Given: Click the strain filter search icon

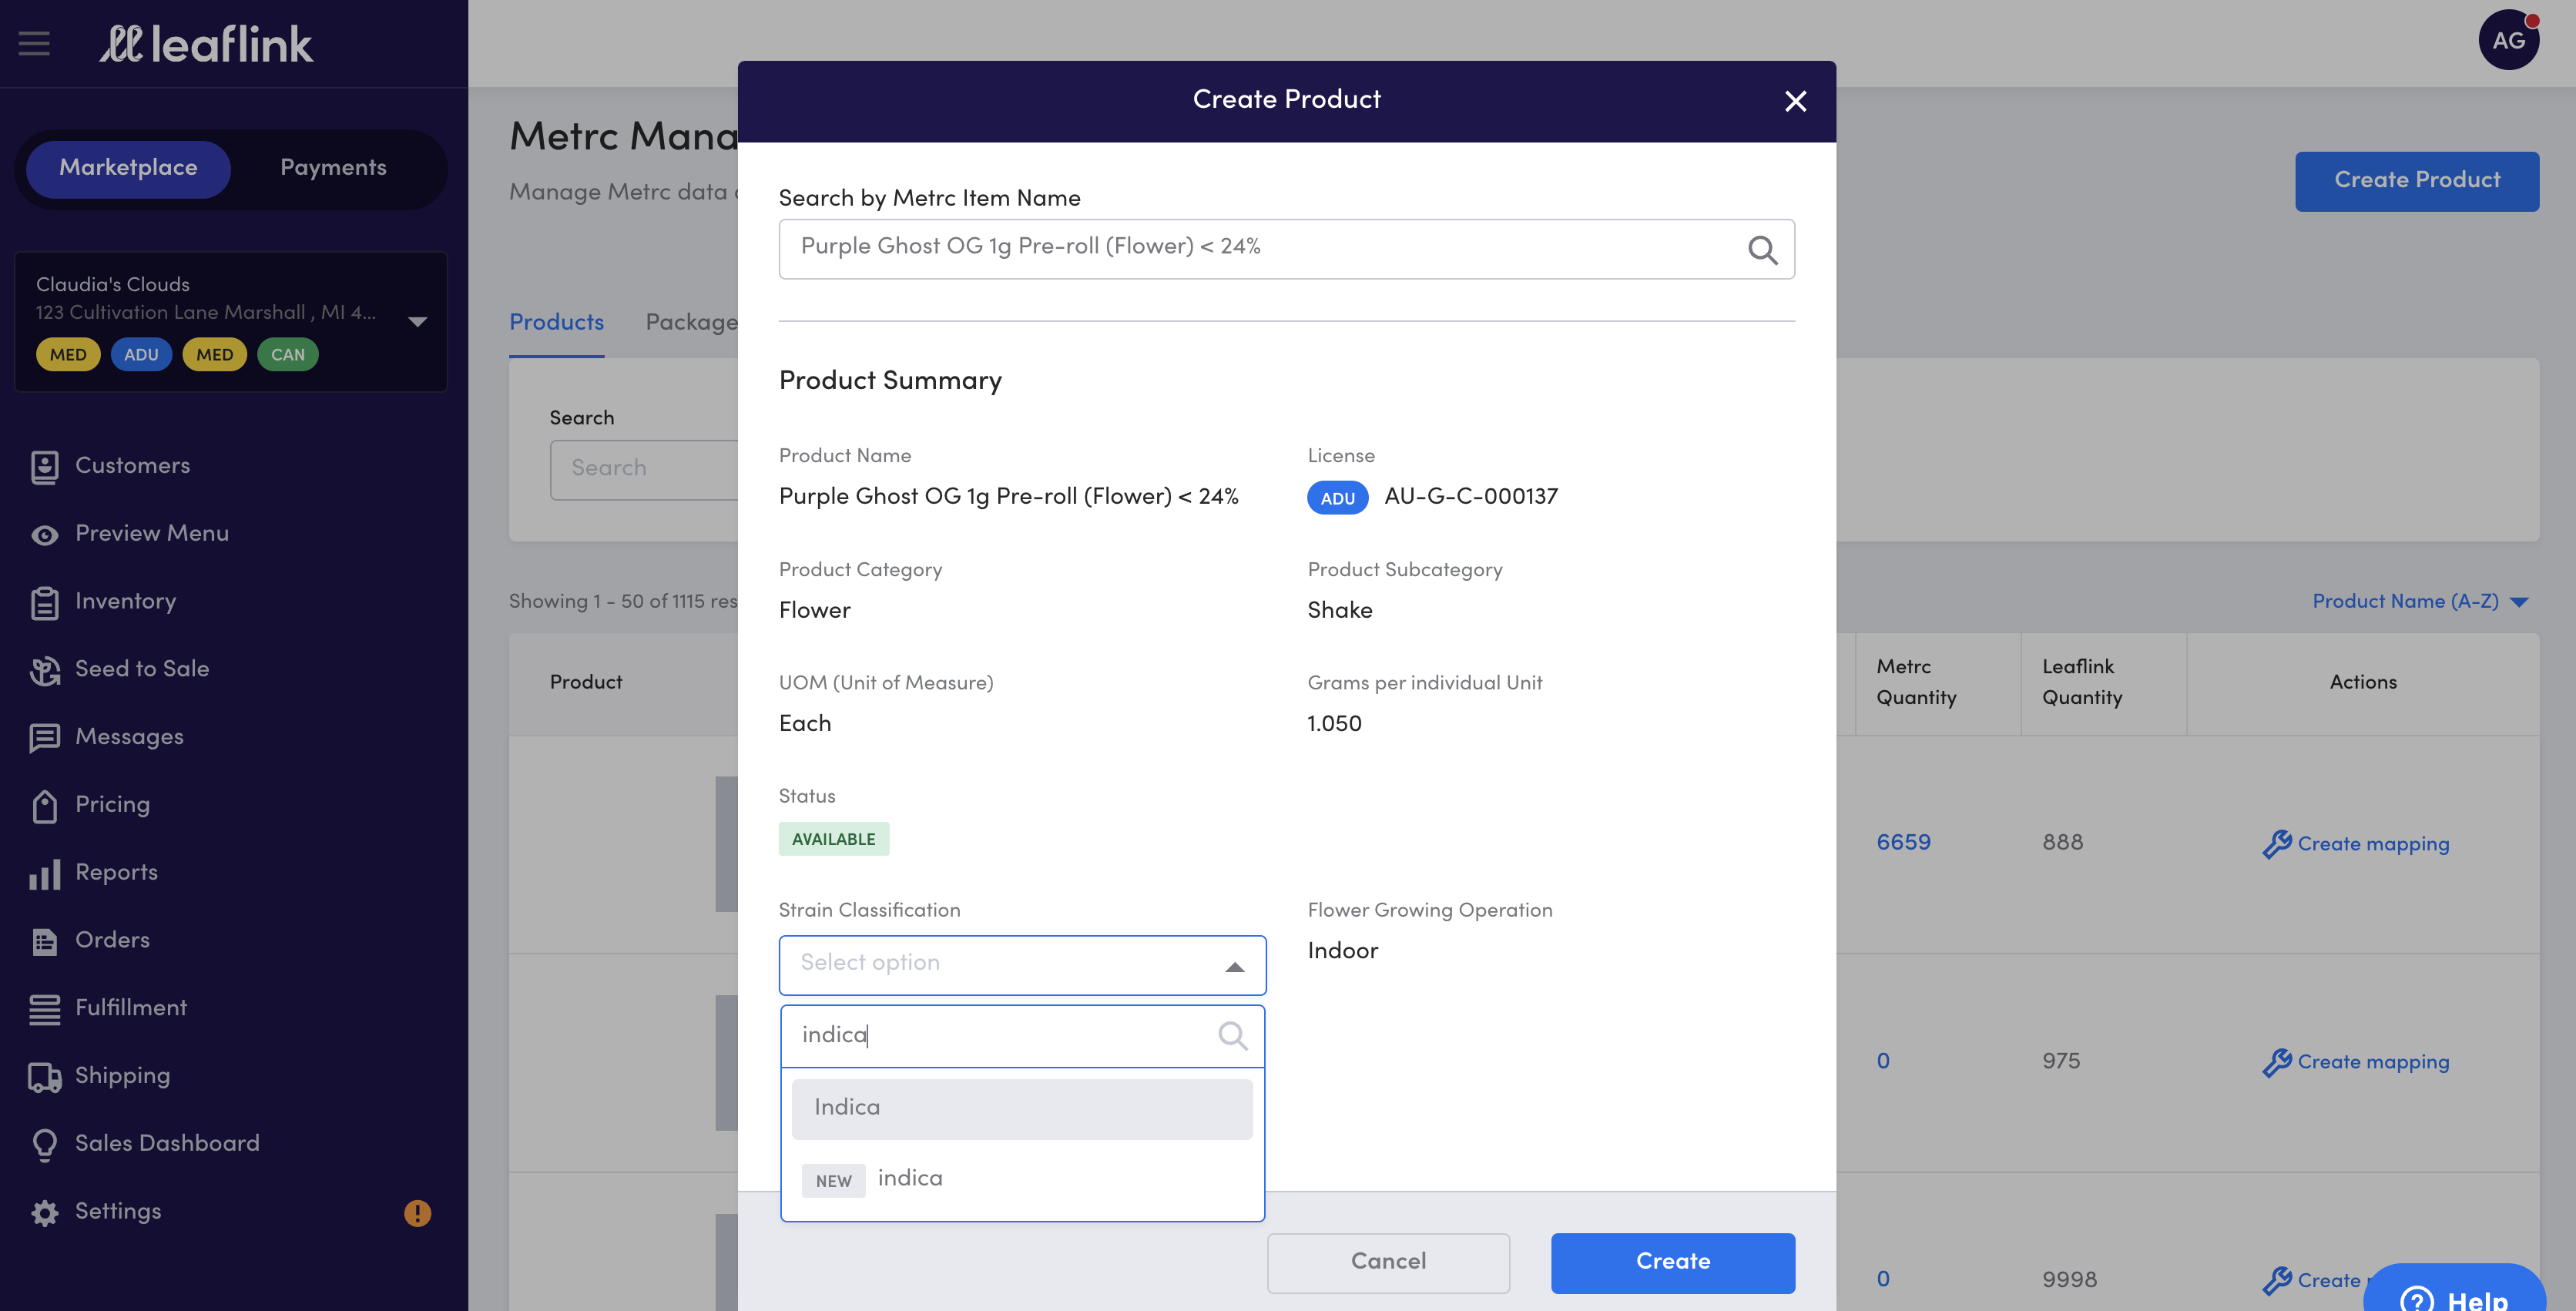Looking at the screenshot, I should (x=1232, y=1035).
